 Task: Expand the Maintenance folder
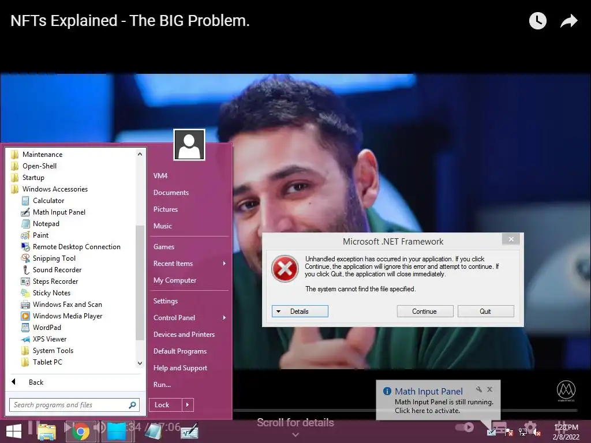(x=37, y=155)
